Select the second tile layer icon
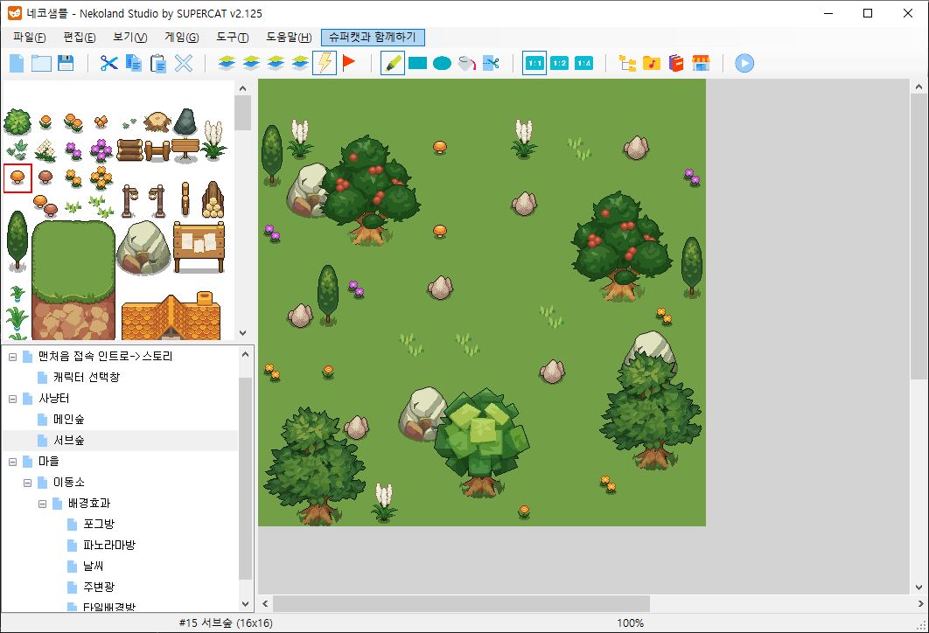The width and height of the screenshot is (929, 633). point(251,63)
